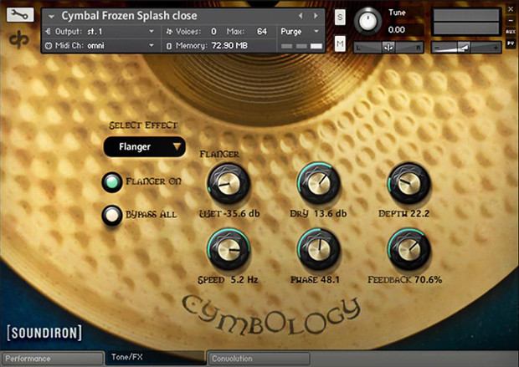Toggle the Bypass All button

coord(112,215)
